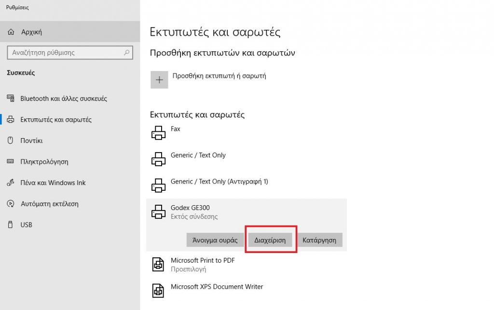Click the Microsoft XPS Document Writer icon
This screenshot has height=310, width=494.
(x=158, y=290)
